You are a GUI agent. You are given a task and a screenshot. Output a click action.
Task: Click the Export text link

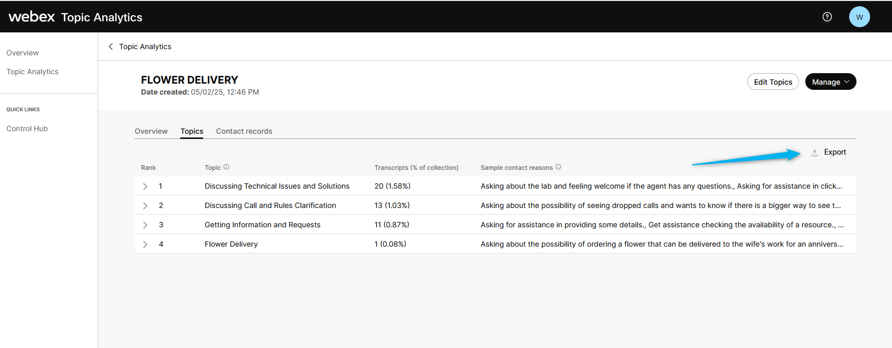click(x=835, y=152)
